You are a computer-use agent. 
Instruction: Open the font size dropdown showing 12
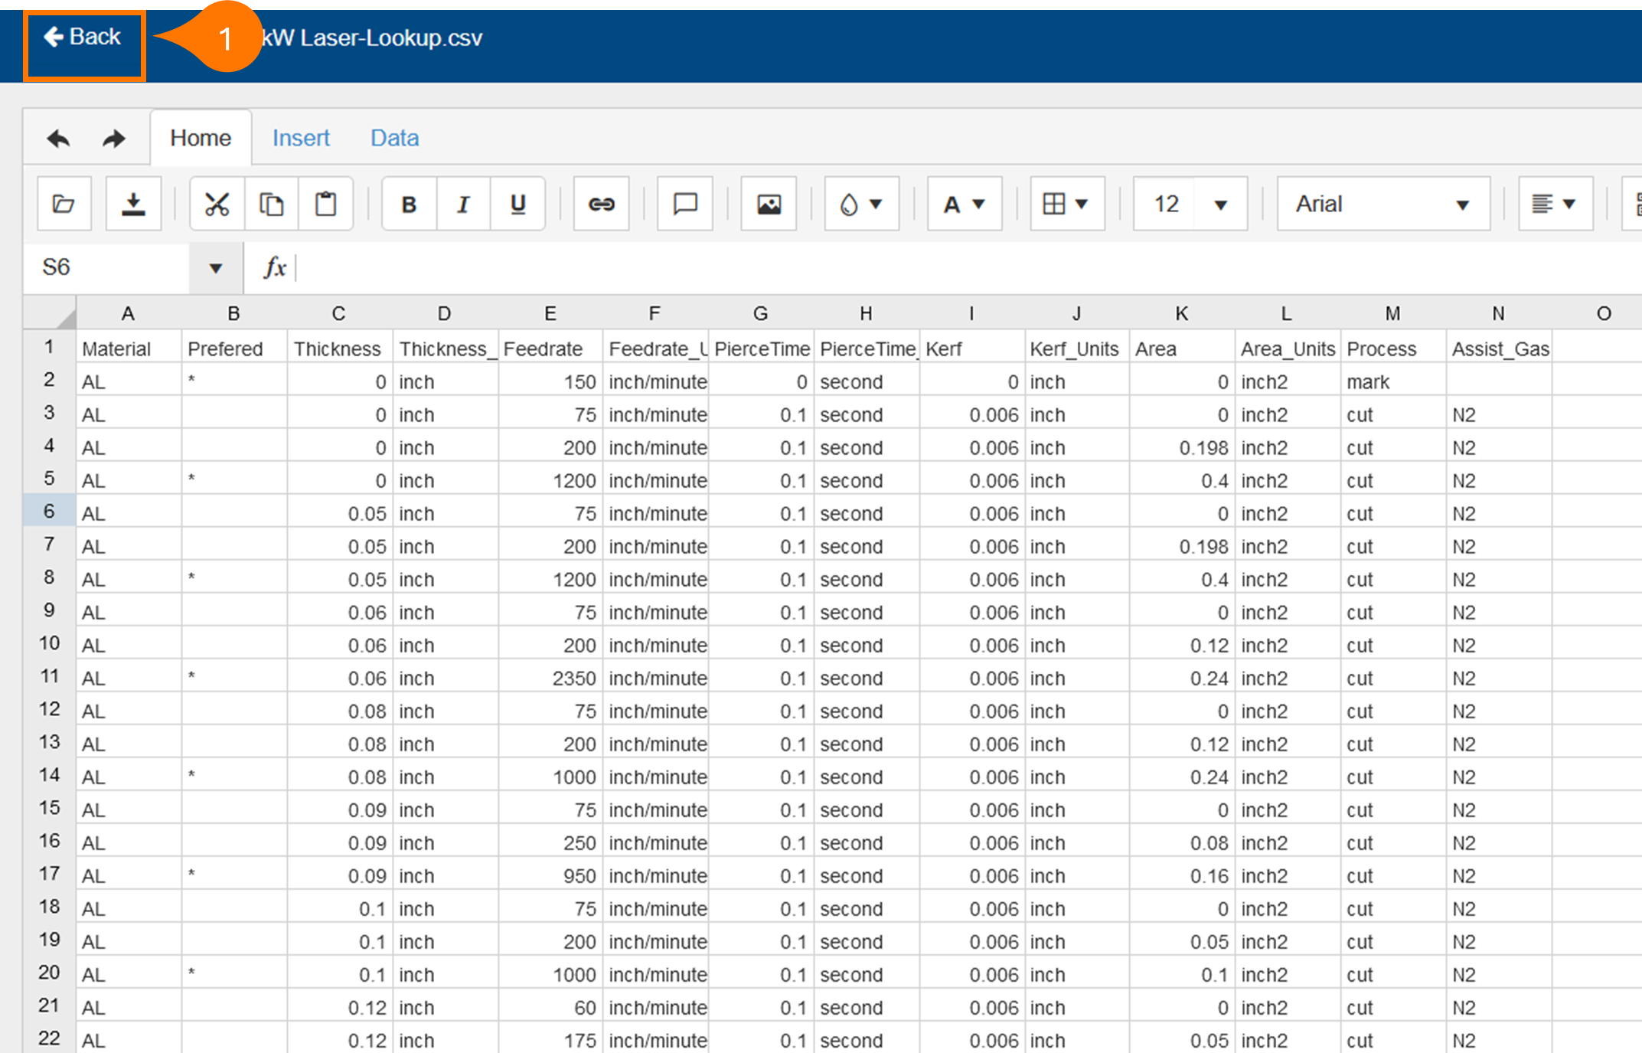click(x=1220, y=204)
